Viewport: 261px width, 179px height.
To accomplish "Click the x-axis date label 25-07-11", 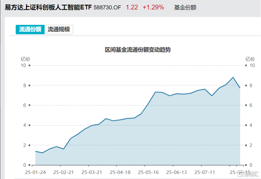I will 205,172.
